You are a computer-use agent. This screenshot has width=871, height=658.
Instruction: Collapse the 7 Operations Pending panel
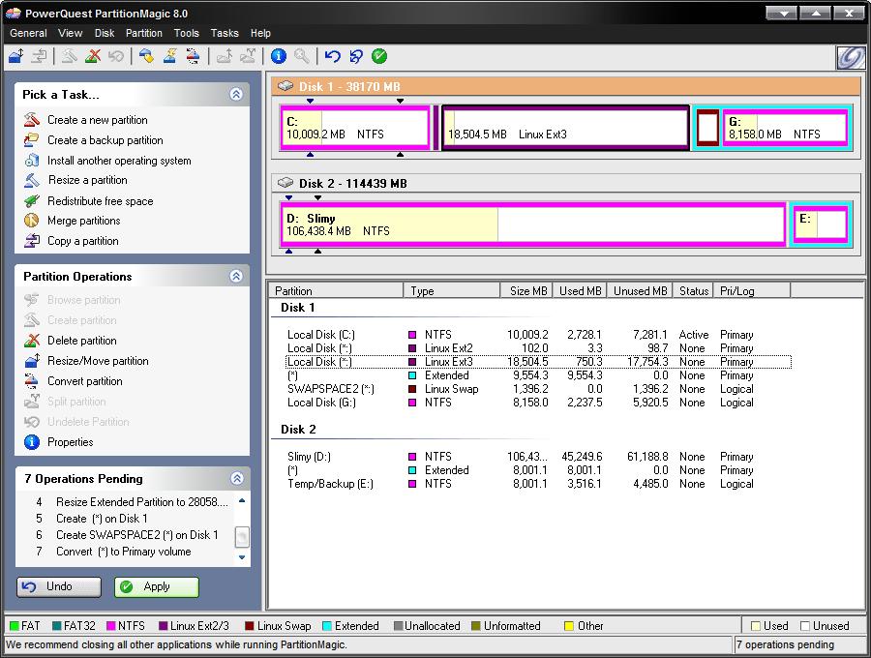coord(236,478)
